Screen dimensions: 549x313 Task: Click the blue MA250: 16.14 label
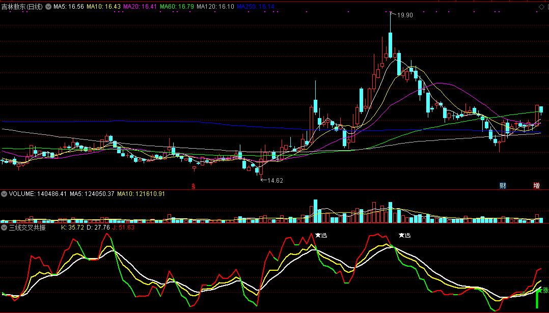[x=256, y=7]
